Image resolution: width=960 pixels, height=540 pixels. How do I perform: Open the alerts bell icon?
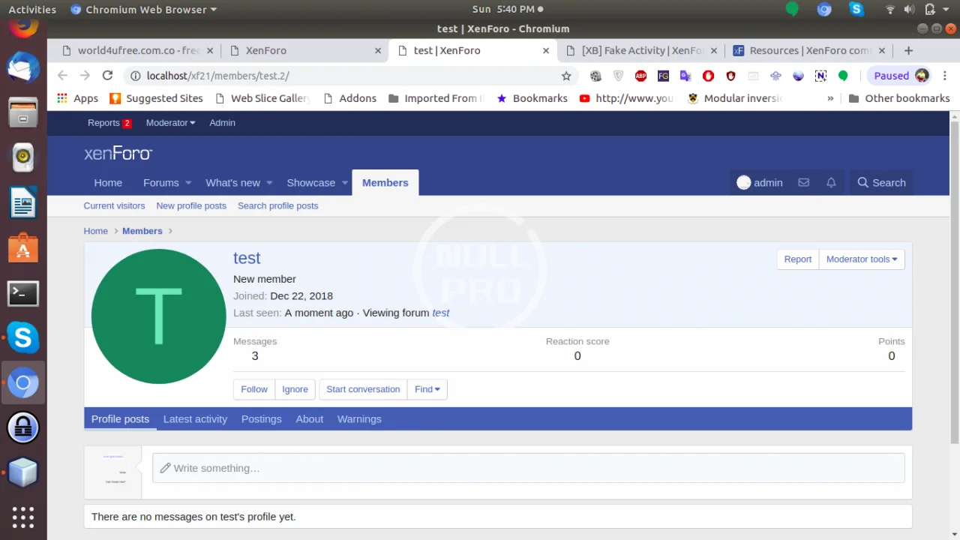pos(831,182)
